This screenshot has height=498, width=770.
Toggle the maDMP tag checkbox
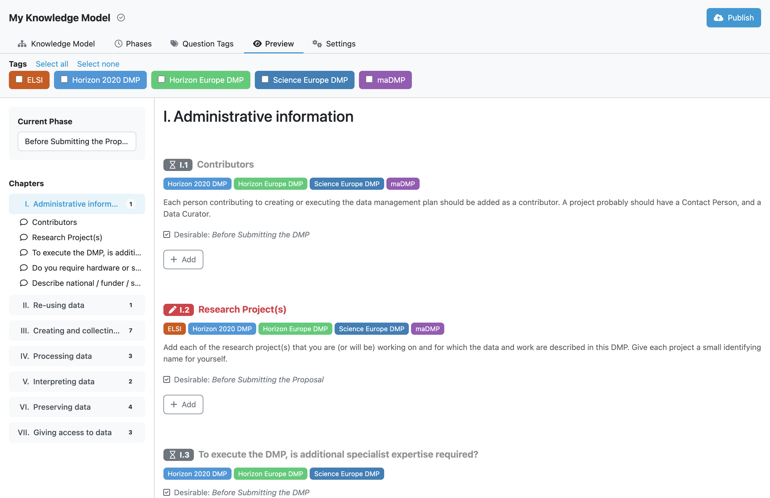coord(369,79)
